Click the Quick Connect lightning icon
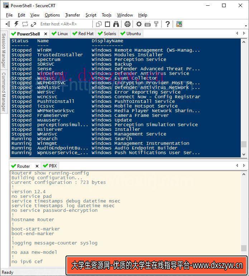This screenshot has width=249, height=276. point(16,24)
